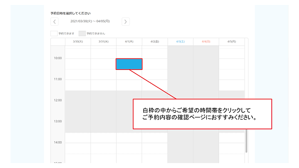Select the red 4/4(日) column header
Viewport: 299px width, 168px height.
tap(206, 41)
